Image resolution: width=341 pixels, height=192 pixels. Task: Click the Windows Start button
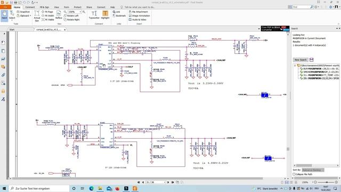coord(4,188)
